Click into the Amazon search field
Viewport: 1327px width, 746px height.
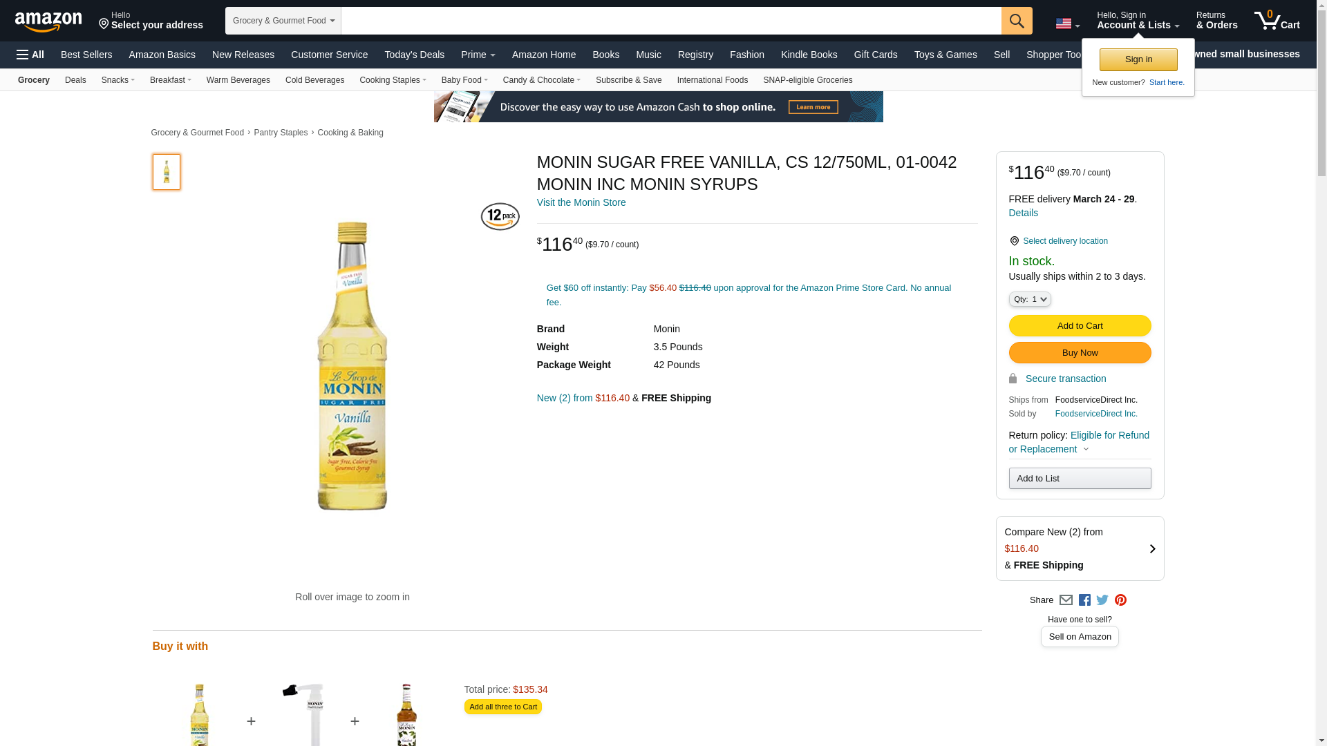[670, 21]
